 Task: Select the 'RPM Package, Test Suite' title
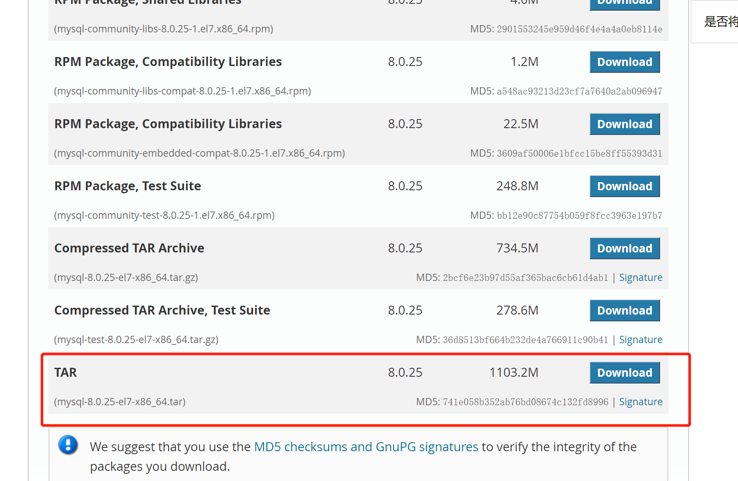tap(128, 186)
